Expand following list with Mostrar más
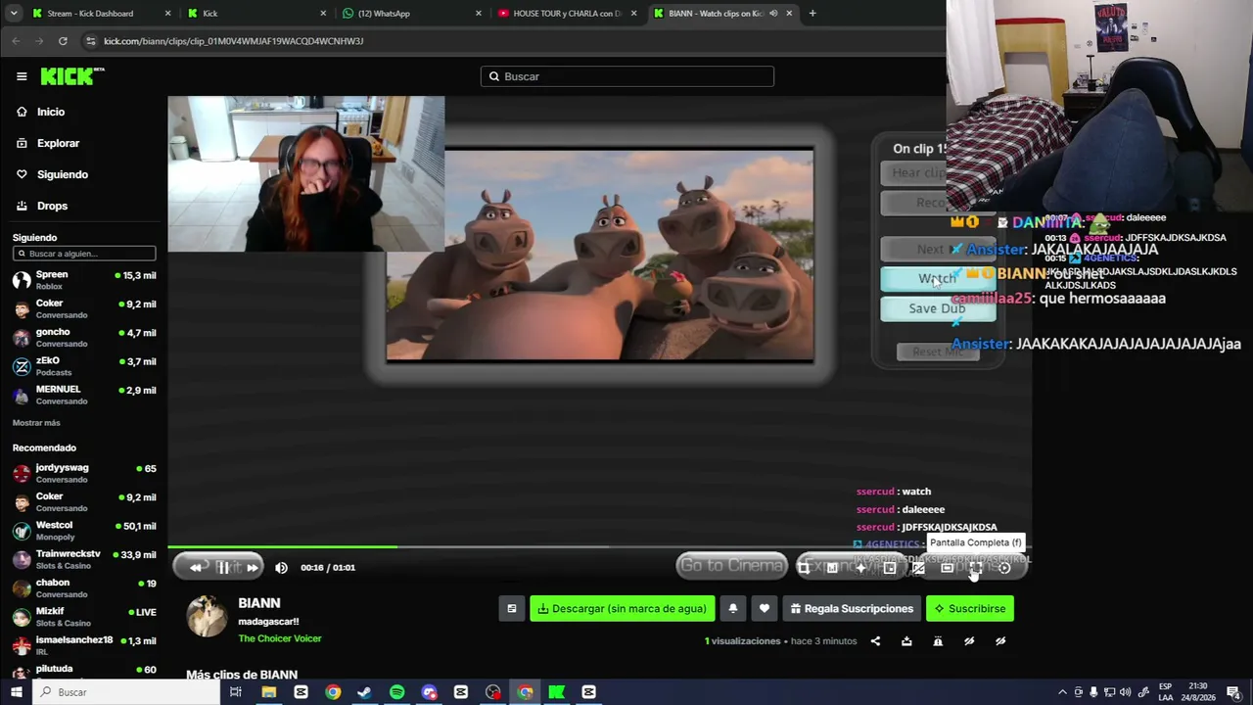The image size is (1253, 705). click(36, 423)
